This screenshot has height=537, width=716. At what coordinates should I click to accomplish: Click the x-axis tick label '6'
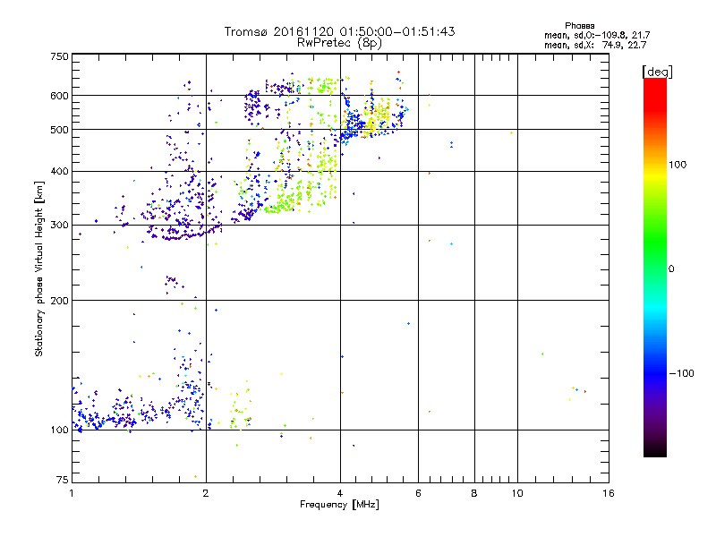418,493
